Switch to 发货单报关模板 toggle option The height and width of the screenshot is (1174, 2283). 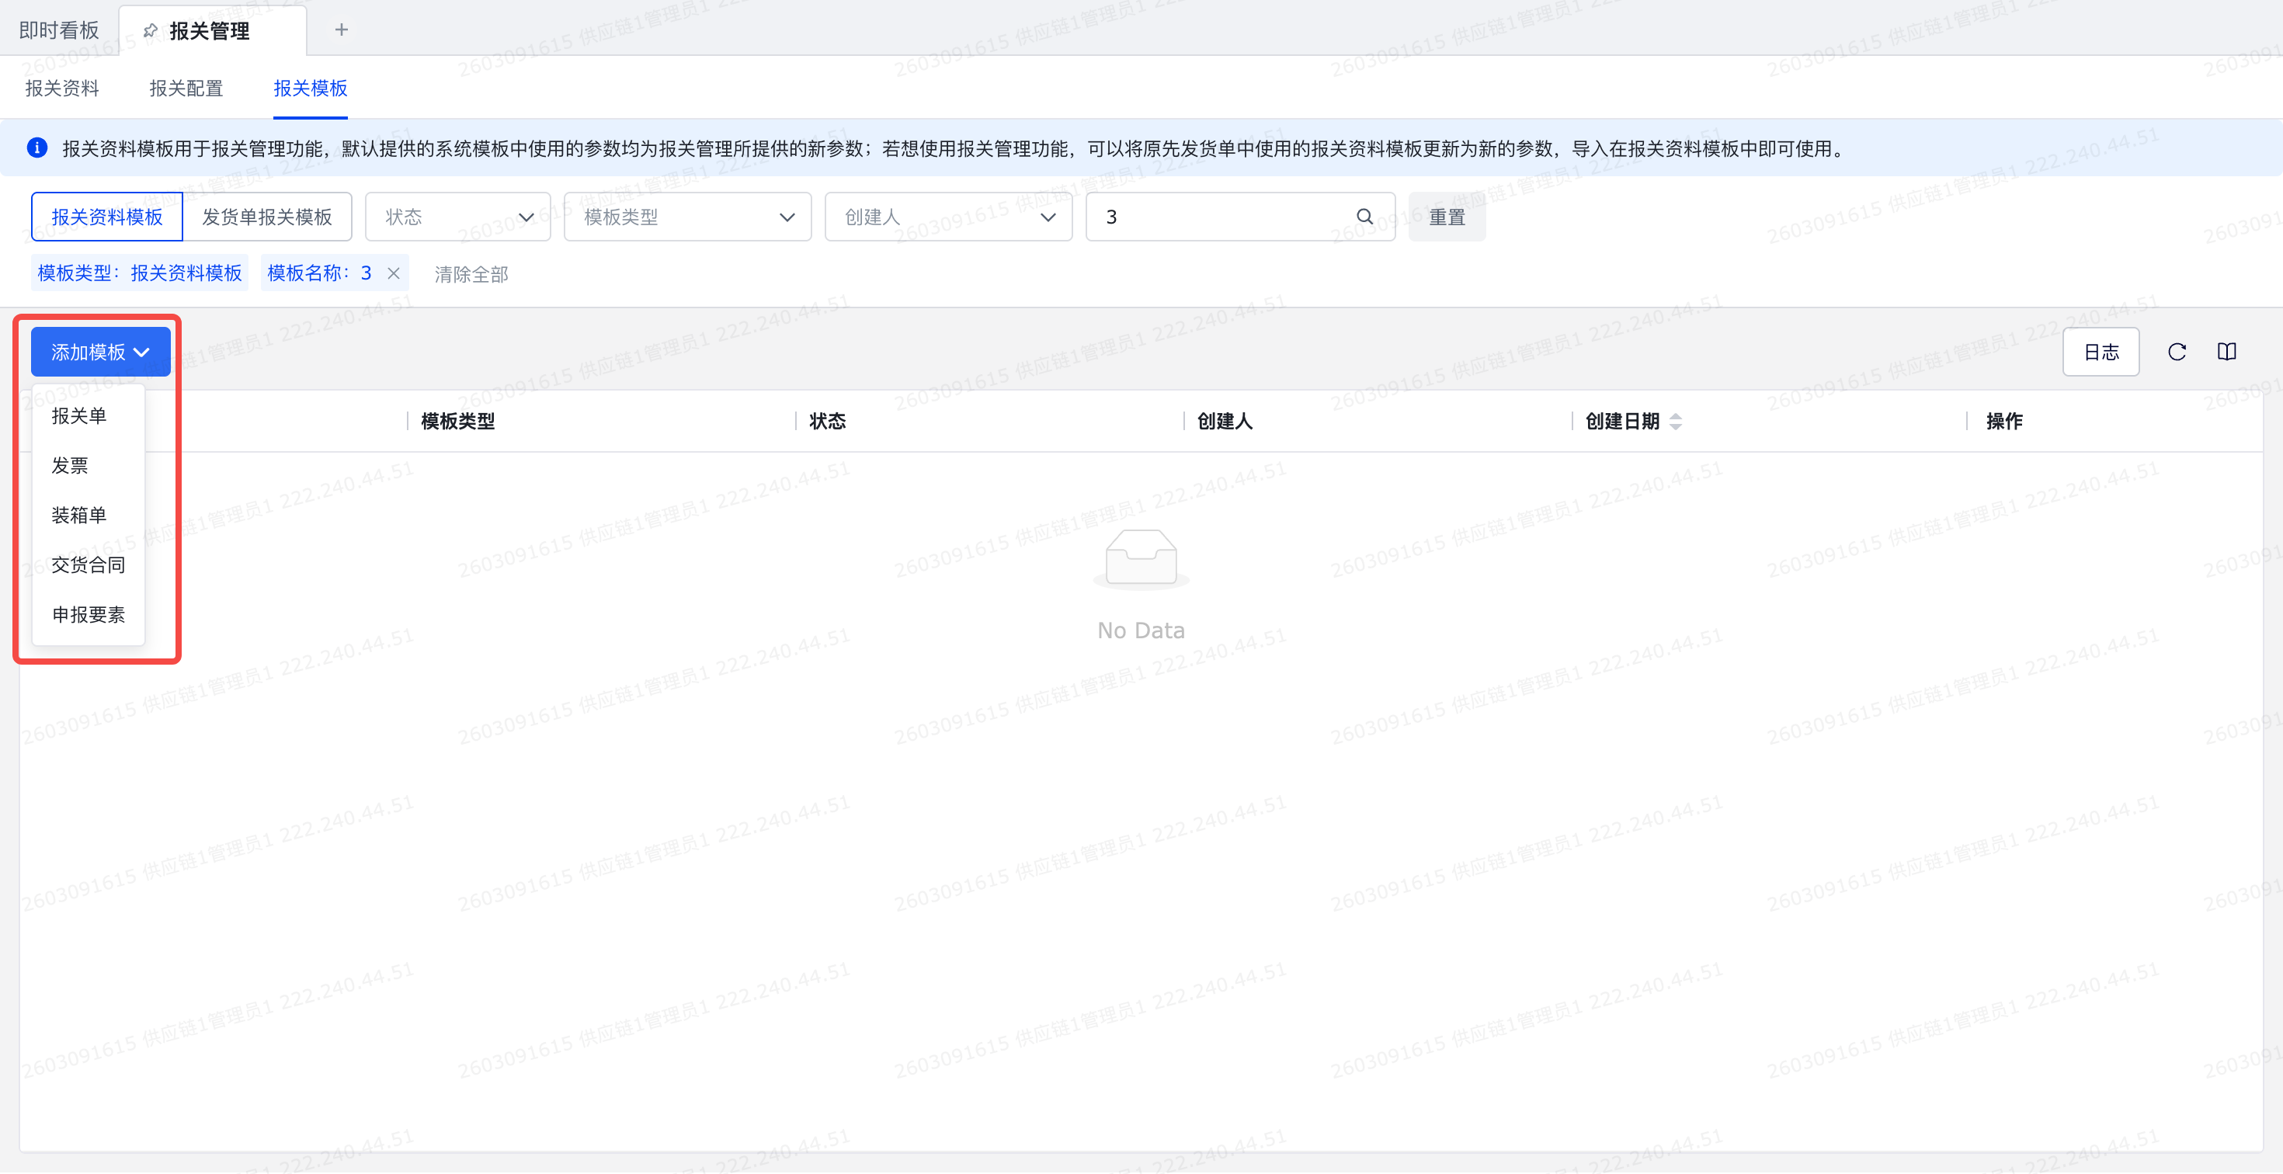(267, 217)
